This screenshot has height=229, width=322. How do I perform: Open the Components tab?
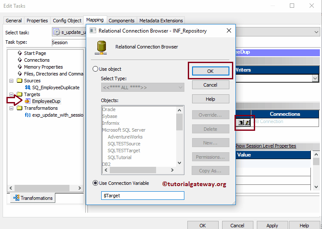[121, 21]
